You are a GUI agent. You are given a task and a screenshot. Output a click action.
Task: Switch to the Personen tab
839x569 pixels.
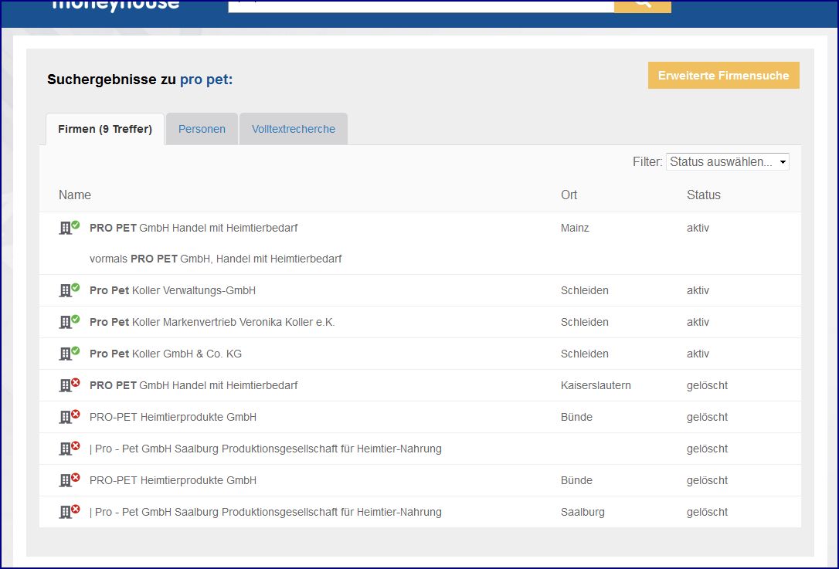202,129
